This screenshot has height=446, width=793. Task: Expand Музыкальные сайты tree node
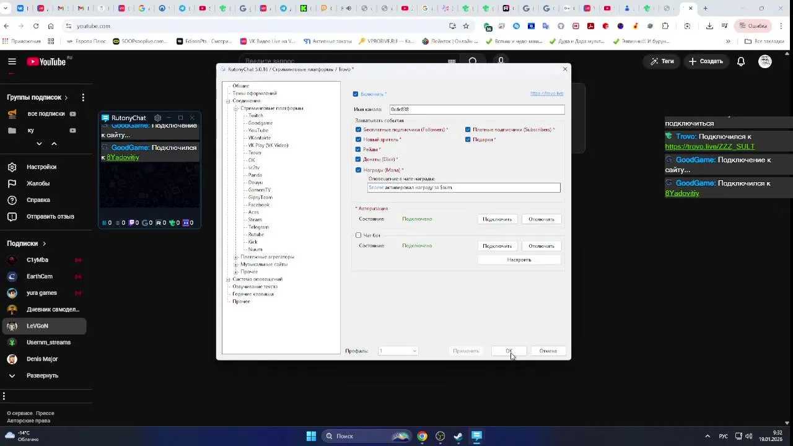[236, 265]
